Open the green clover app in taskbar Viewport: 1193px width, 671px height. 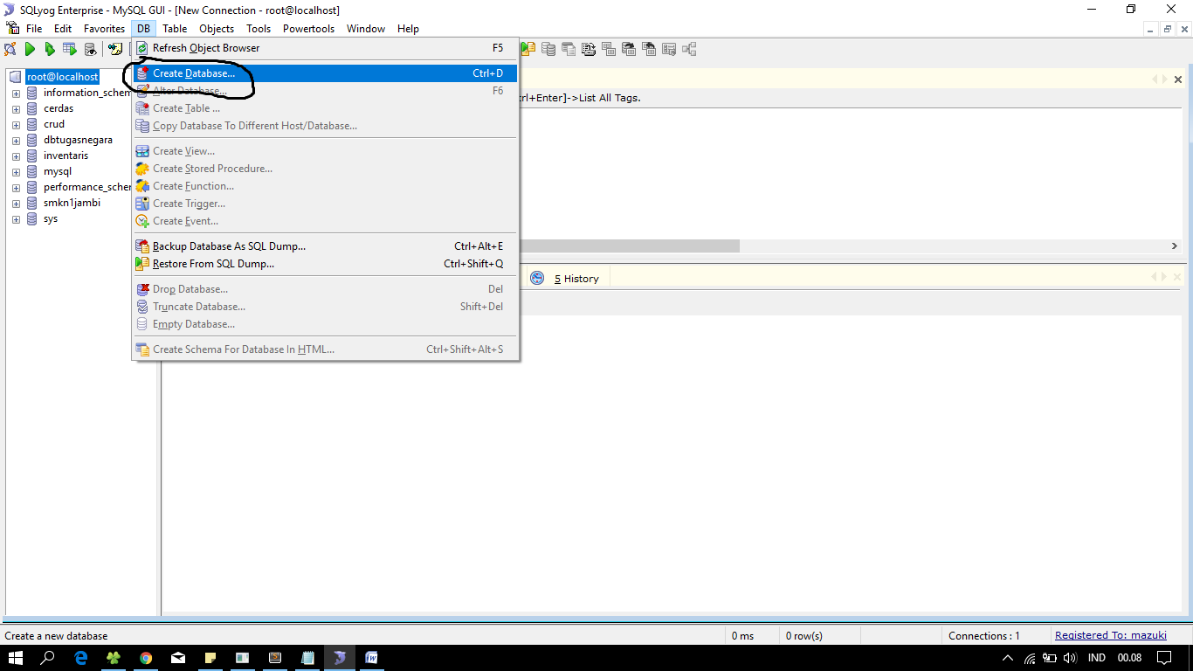click(114, 658)
